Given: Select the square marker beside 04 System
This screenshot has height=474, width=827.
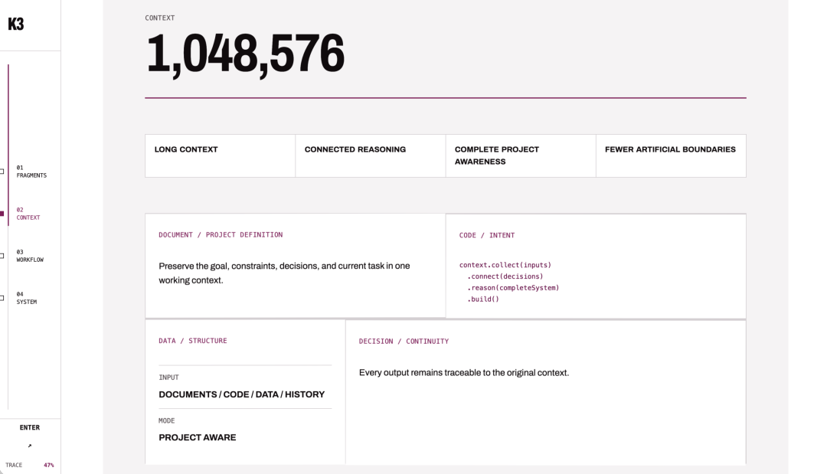Looking at the screenshot, I should pos(2,298).
